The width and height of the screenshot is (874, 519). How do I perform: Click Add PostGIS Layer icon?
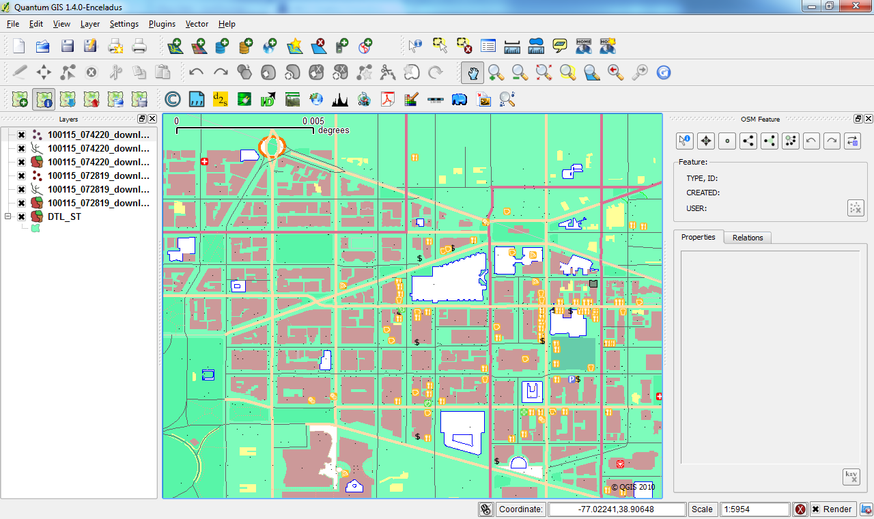pos(222,46)
